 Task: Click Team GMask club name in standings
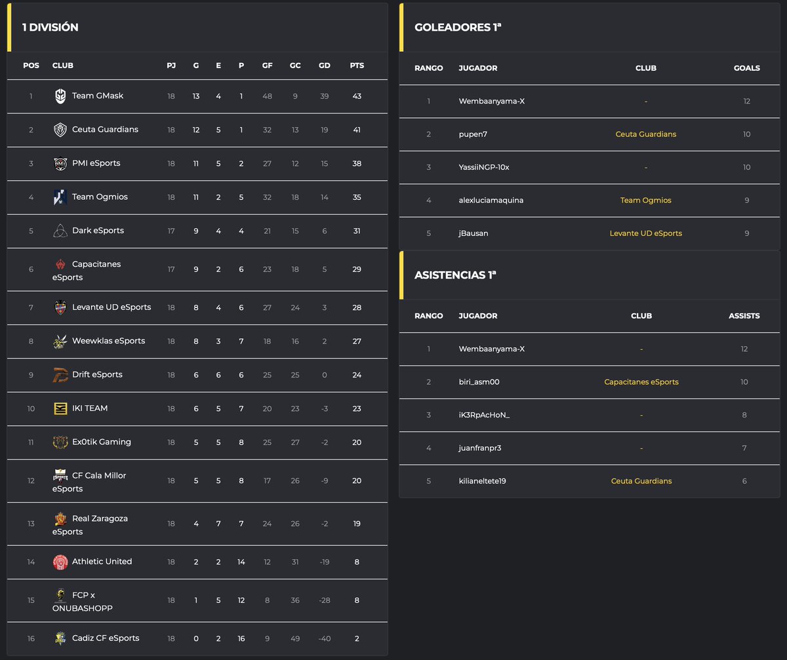pos(98,96)
